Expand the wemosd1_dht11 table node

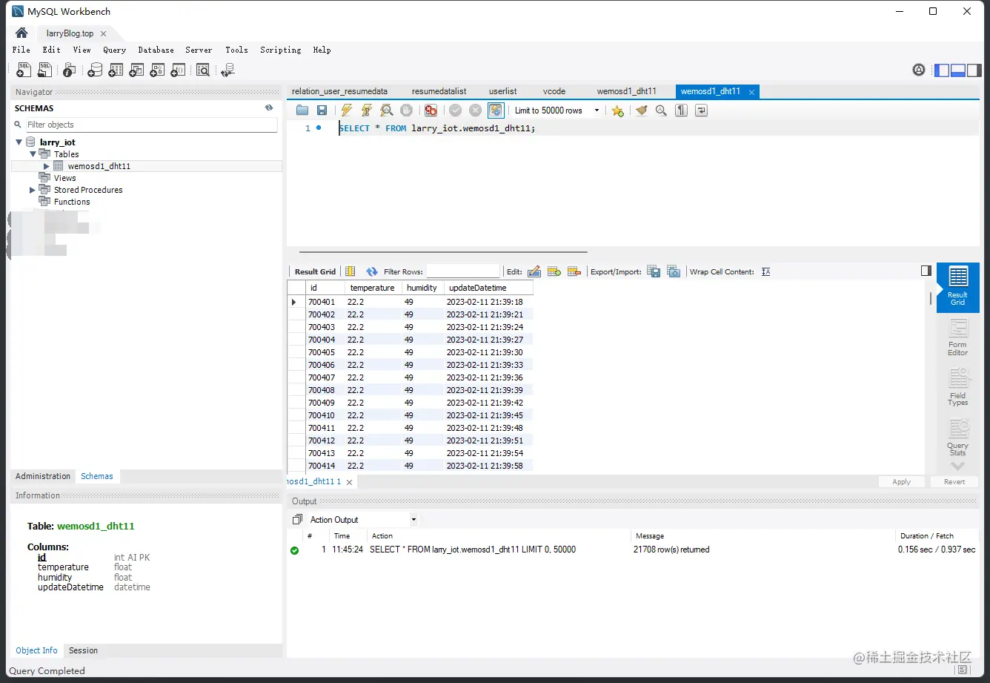46,166
